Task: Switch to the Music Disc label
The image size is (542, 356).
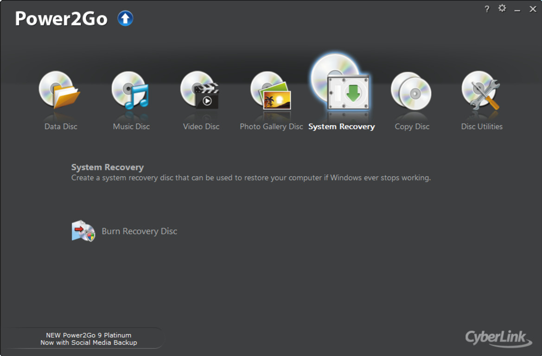Action: [131, 127]
